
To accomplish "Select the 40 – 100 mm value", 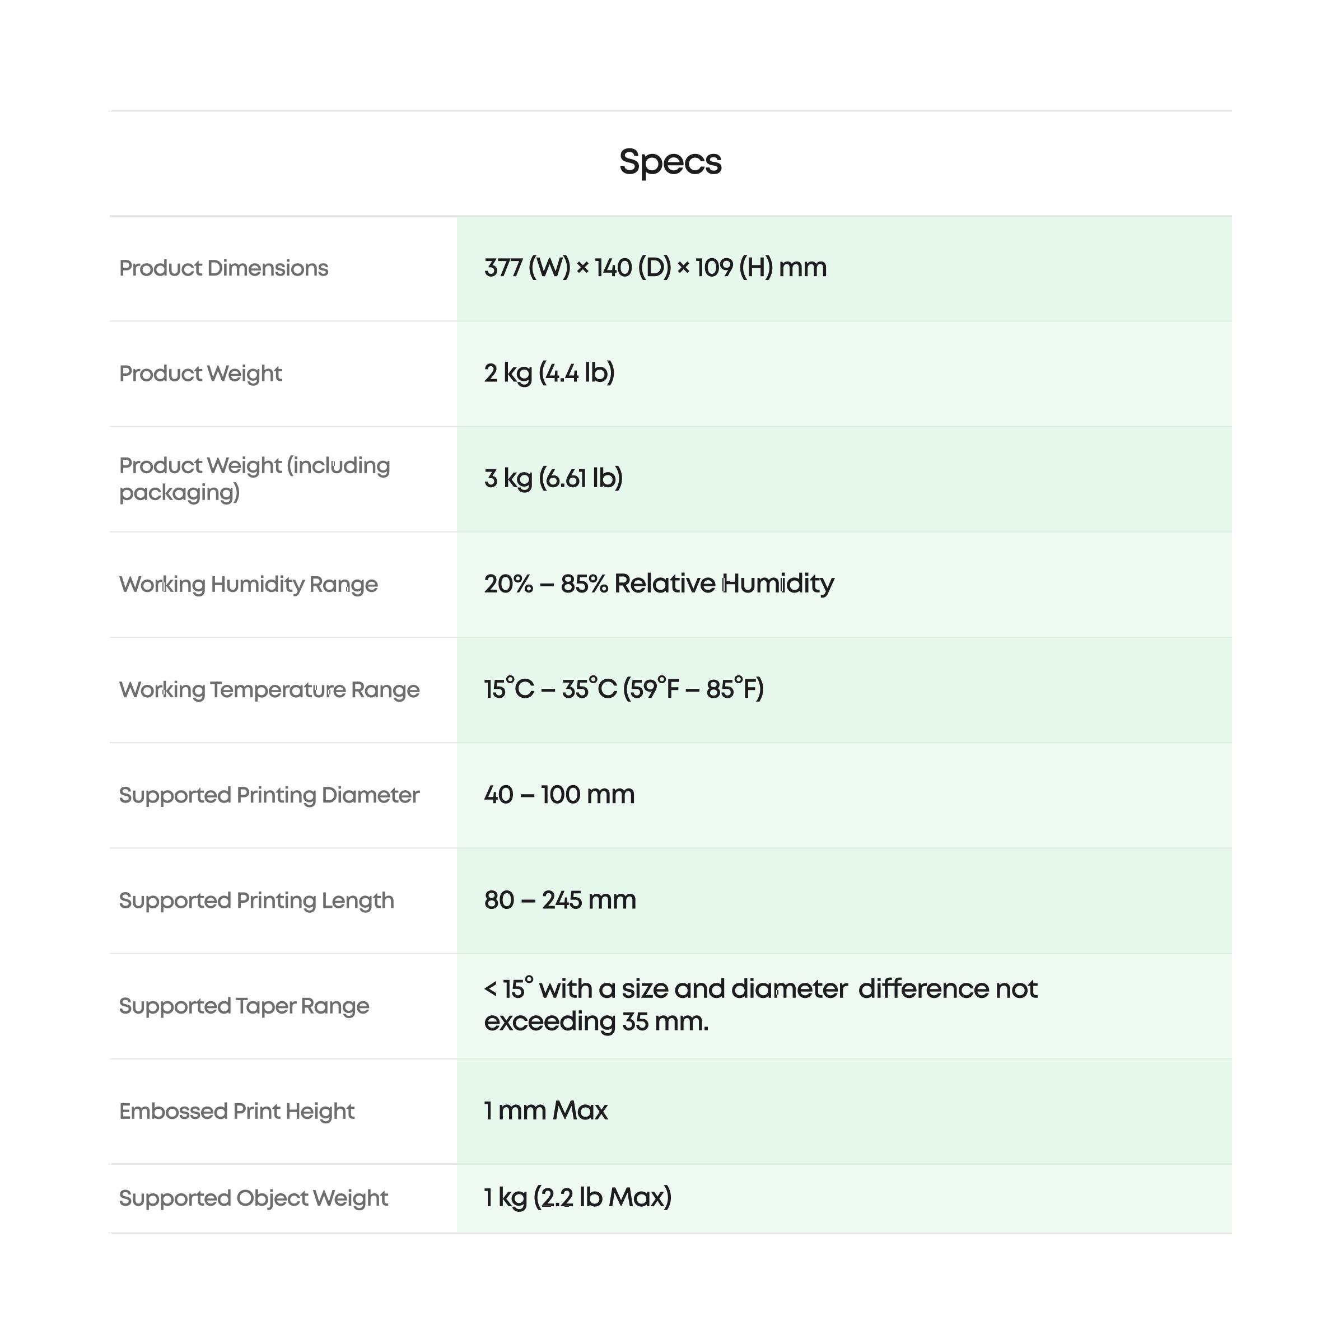I will pos(559,795).
